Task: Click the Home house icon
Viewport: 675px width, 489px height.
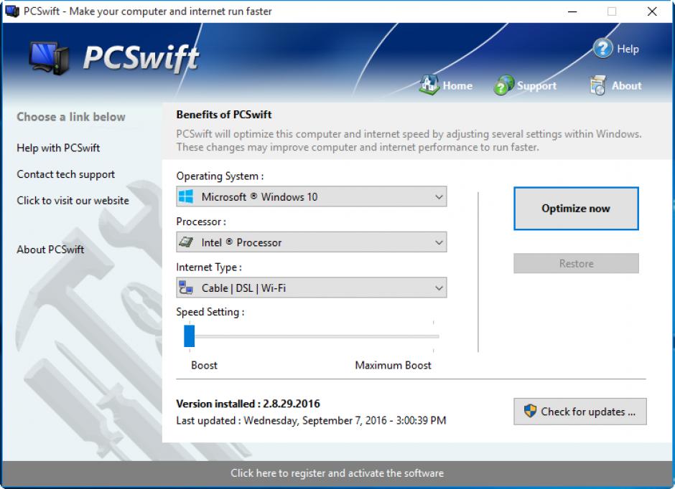Action: (x=429, y=85)
